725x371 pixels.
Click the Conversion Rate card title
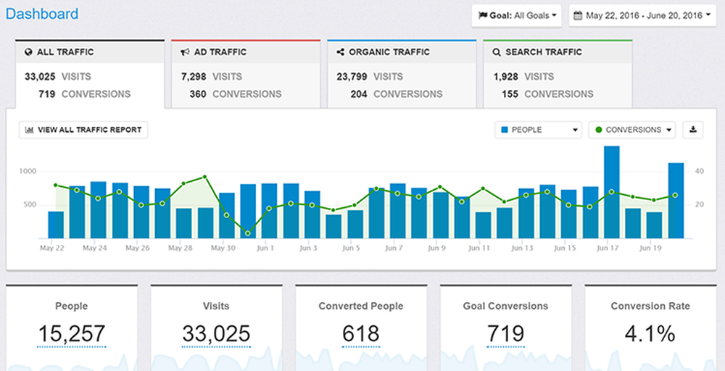[x=650, y=307]
